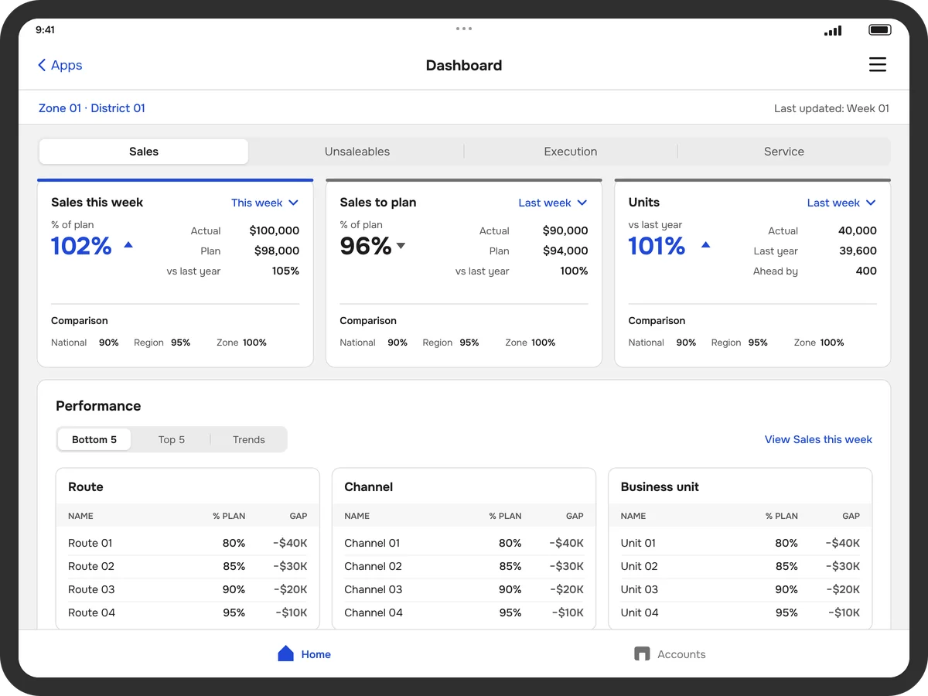
Task: Select the Channel 02 row
Action: pos(464,566)
